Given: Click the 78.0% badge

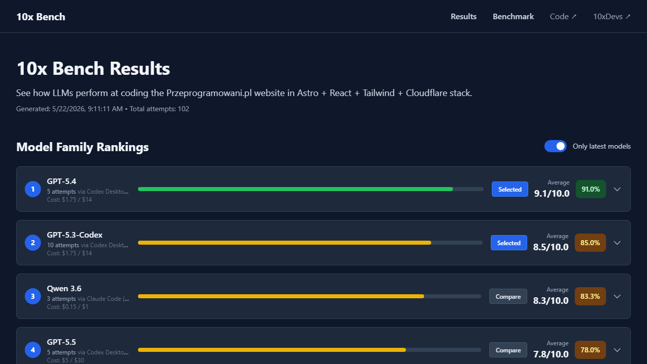Looking at the screenshot, I should tap(590, 350).
